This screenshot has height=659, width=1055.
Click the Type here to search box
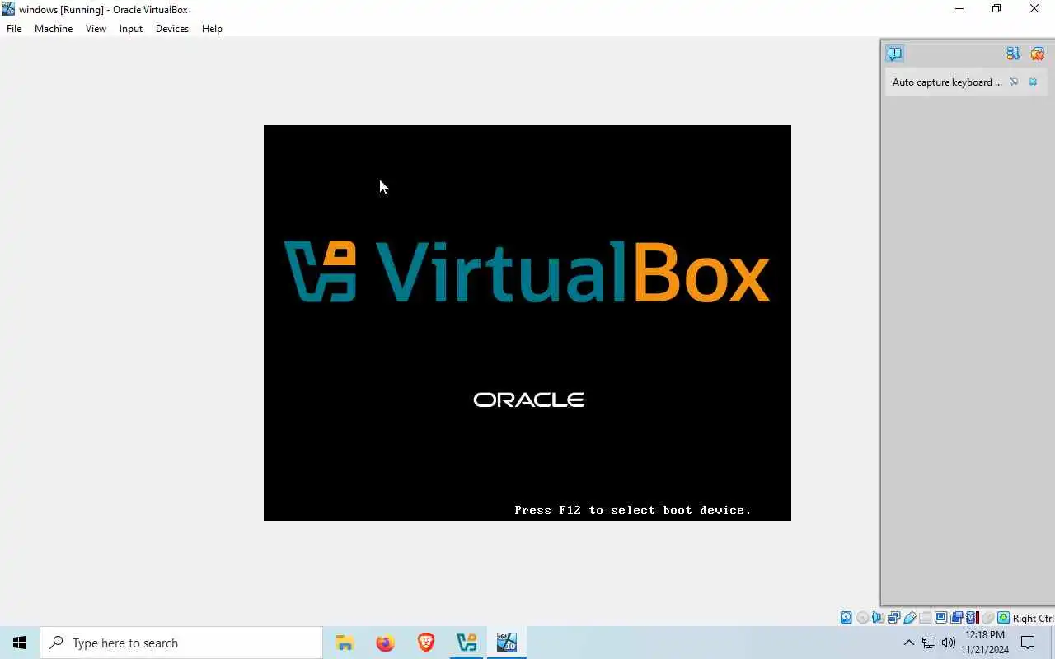click(181, 643)
